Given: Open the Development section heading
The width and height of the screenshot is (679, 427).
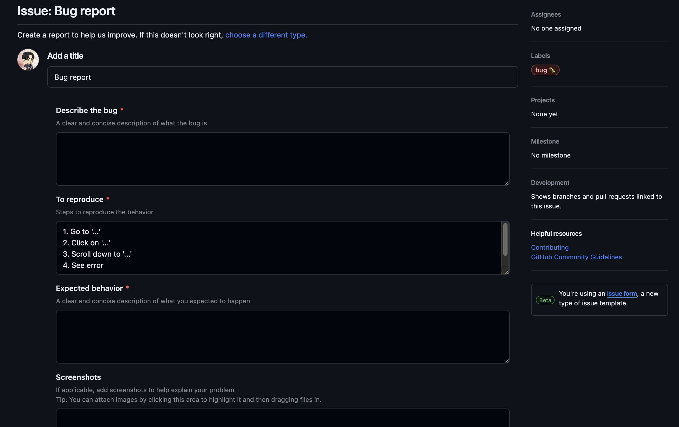Looking at the screenshot, I should point(550,182).
